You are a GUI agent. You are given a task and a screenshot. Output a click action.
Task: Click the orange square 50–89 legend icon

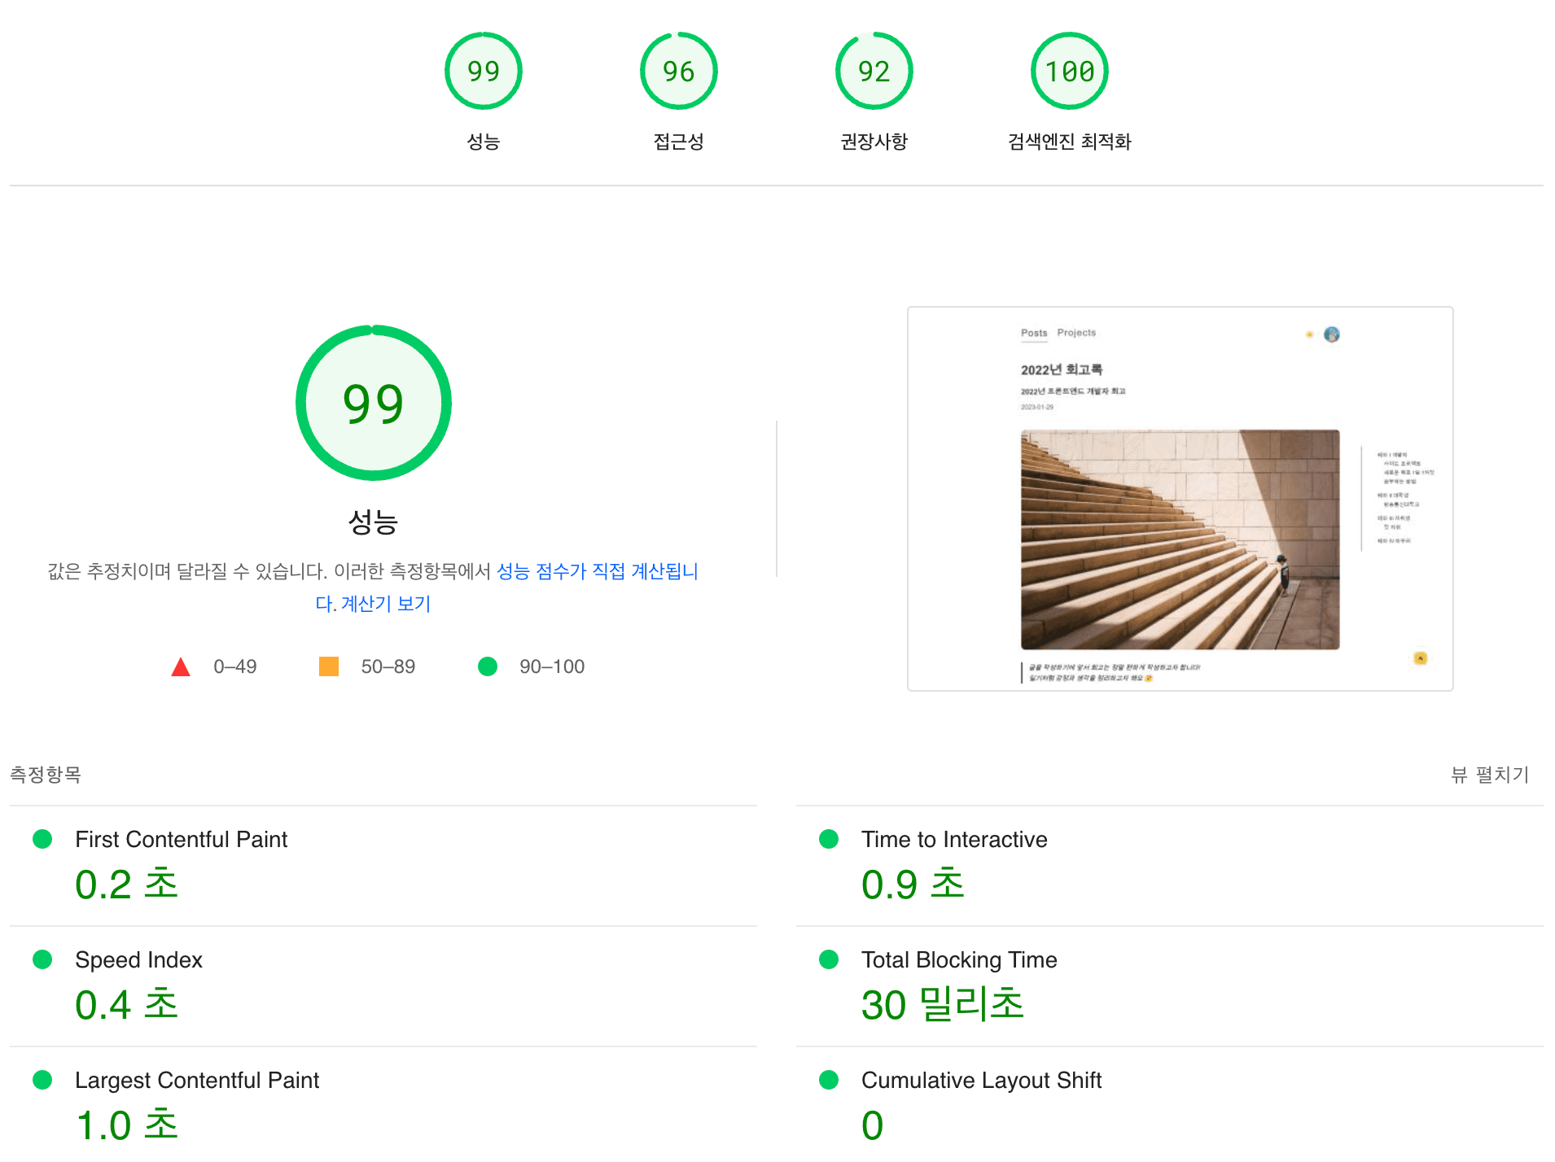click(329, 666)
